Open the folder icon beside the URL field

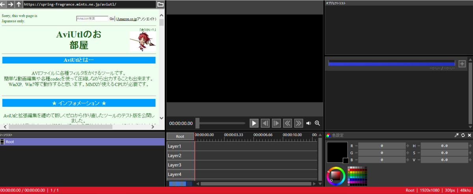(x=160, y=4)
